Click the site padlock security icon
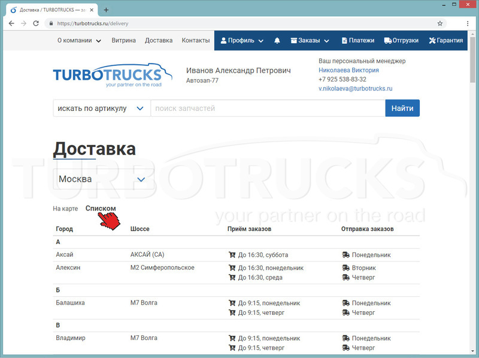This screenshot has height=358, width=479. coord(51,23)
